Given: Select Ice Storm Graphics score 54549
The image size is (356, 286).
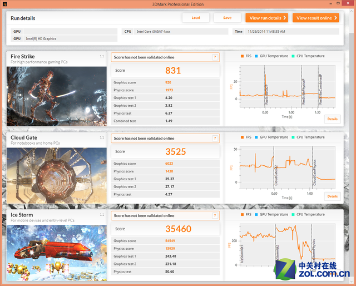Looking at the screenshot, I should coord(170,241).
